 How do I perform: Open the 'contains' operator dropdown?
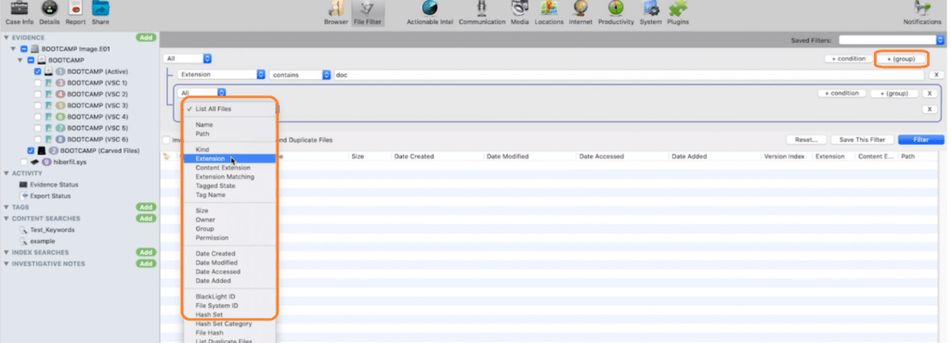pyautogui.click(x=301, y=74)
